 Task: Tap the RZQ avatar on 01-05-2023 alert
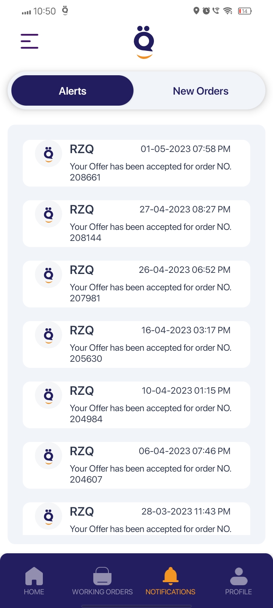pyautogui.click(x=49, y=154)
